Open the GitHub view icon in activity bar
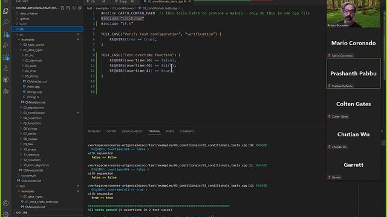This screenshot has width=387, height=217. coord(5,80)
